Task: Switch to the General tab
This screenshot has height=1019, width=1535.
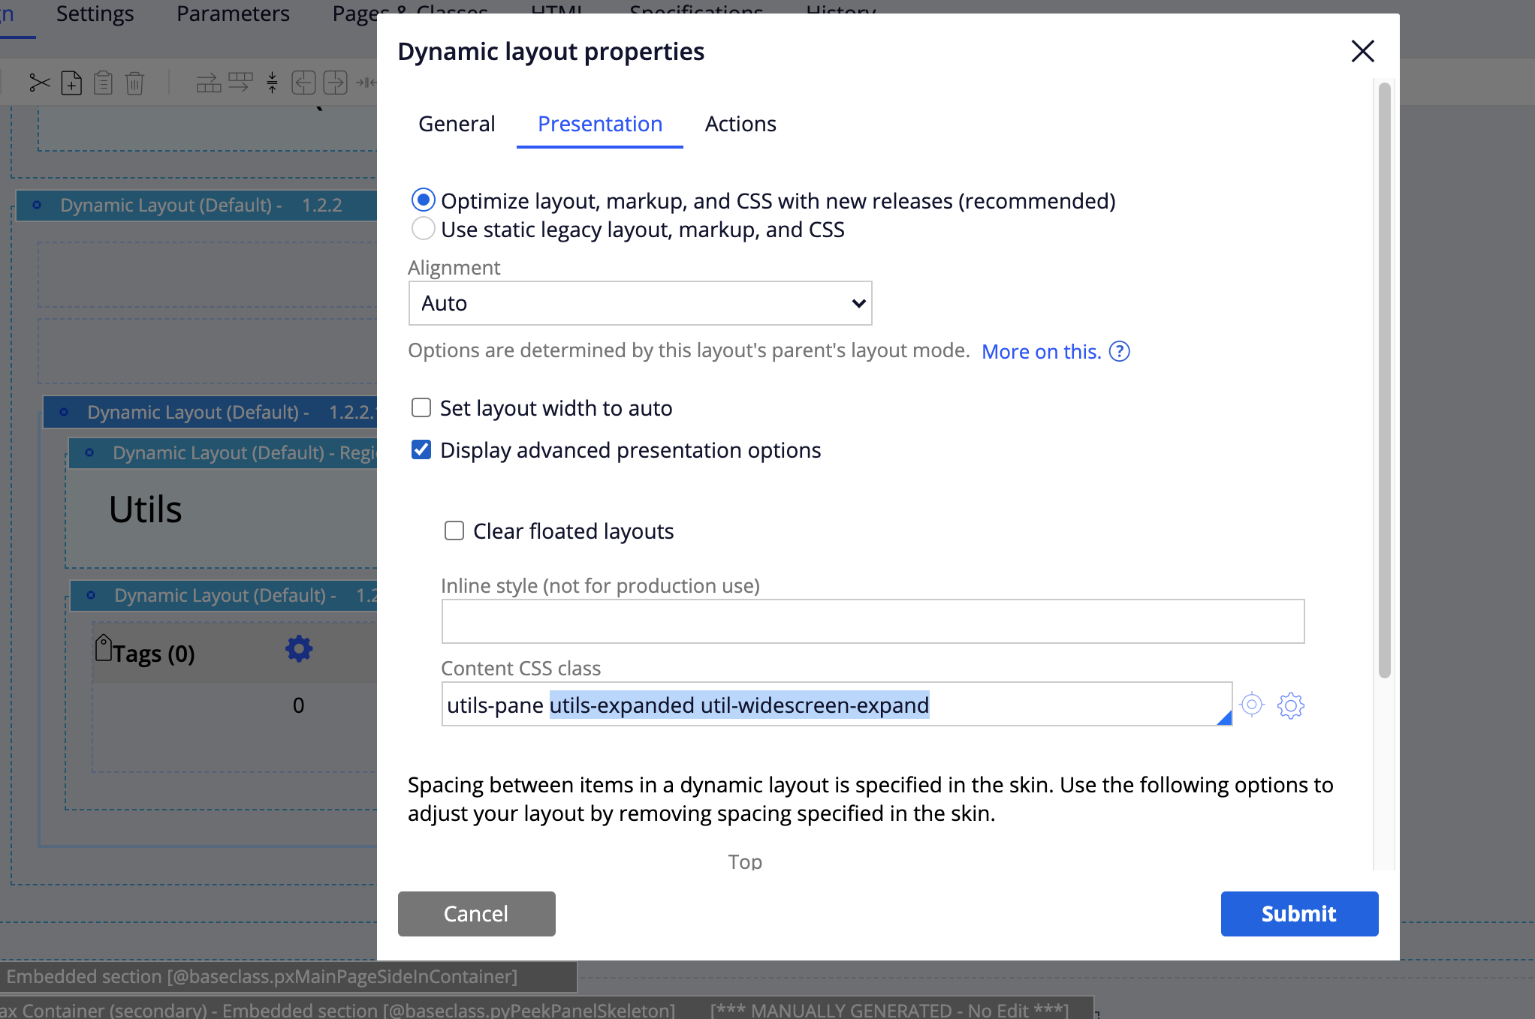Action: (x=457, y=124)
